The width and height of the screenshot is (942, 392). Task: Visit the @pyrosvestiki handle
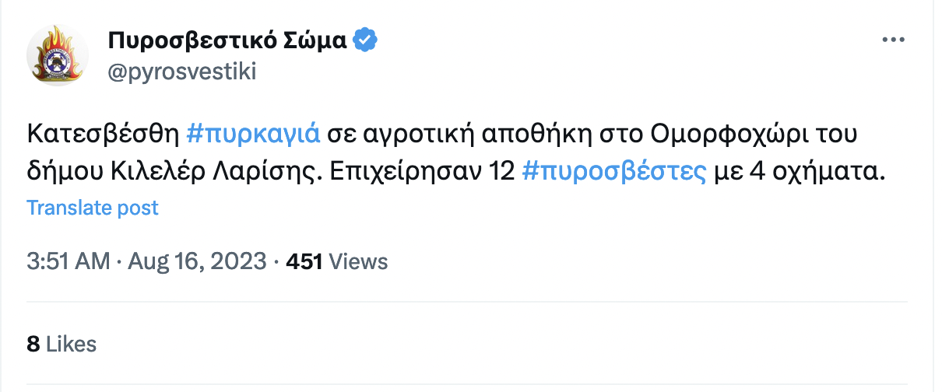181,72
